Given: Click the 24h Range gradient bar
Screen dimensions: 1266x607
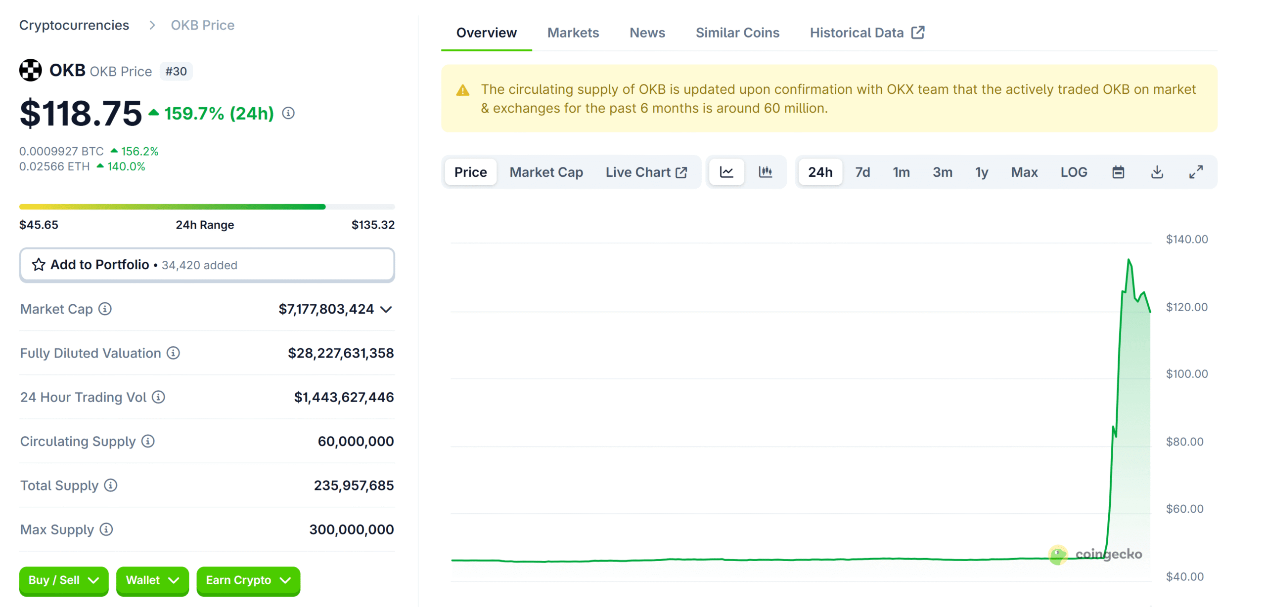Looking at the screenshot, I should pos(207,206).
